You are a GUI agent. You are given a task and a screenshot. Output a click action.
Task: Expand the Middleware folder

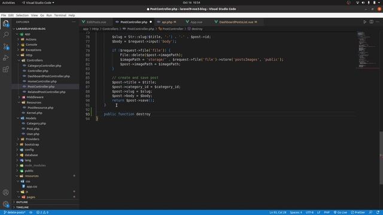(x=35, y=97)
